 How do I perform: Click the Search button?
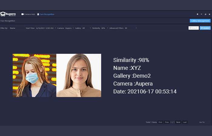(194, 28)
